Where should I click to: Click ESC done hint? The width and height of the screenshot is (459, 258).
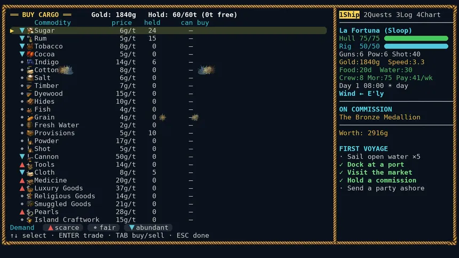(x=193, y=236)
